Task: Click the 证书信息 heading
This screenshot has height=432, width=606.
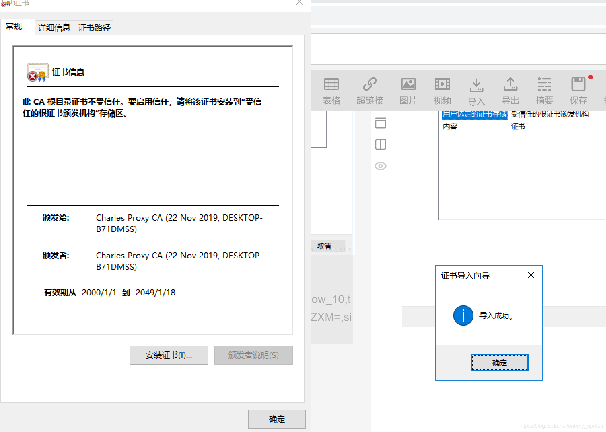Action: tap(68, 72)
